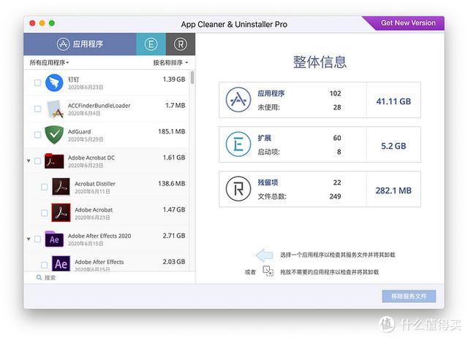Viewport: 468px width, 340px height.
Task: Switch to the Extensions tab (E icon)
Action: [151, 44]
